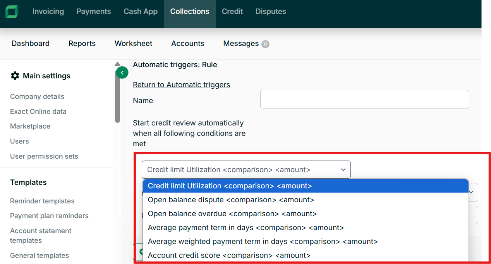Image resolution: width=491 pixels, height=264 pixels.
Task: Open the Worksheet page
Action: click(x=134, y=44)
